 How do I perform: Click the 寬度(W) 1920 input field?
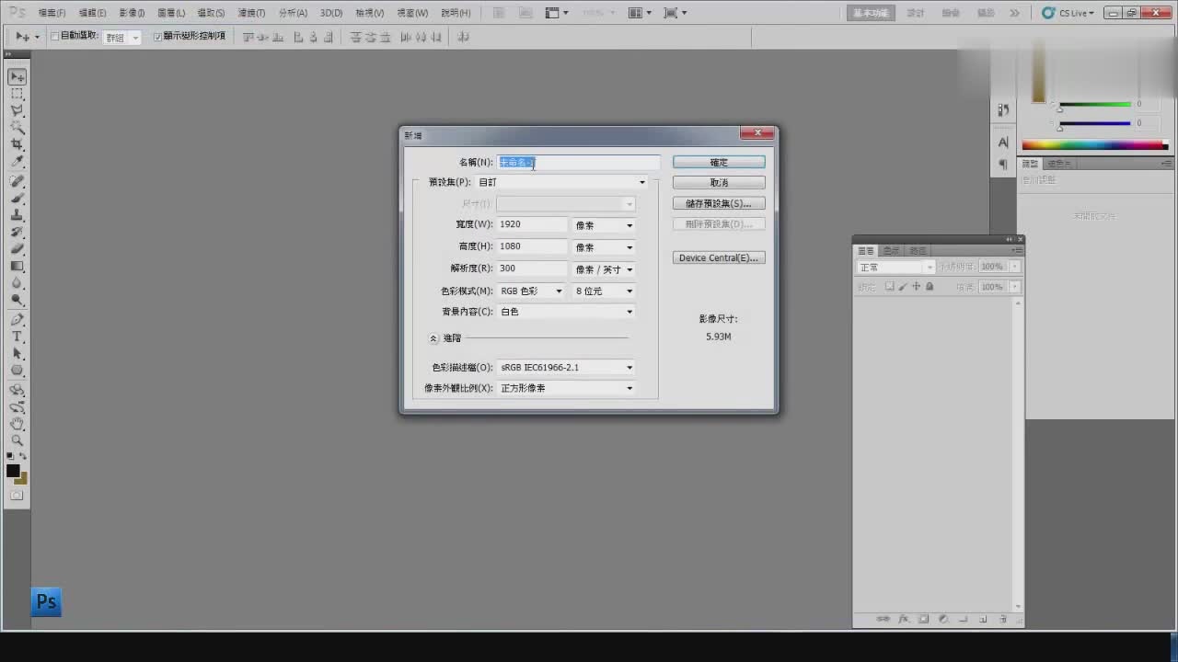[532, 224]
